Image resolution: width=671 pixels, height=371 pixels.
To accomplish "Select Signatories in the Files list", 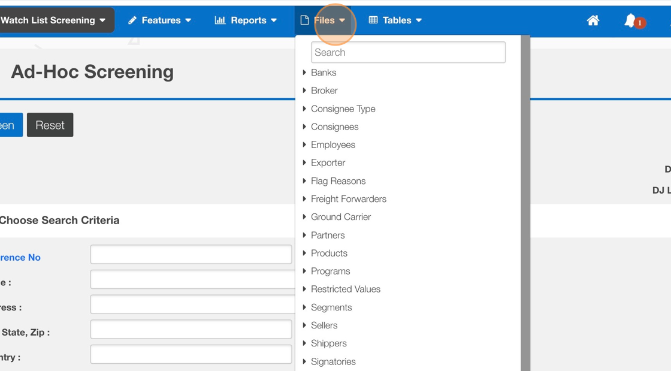I will [x=333, y=361].
